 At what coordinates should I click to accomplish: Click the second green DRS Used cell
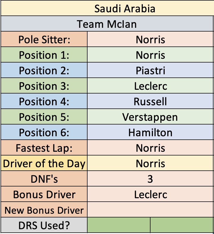(x=182, y=225)
